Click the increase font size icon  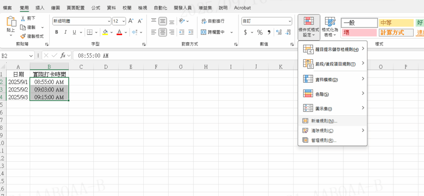click(x=131, y=21)
